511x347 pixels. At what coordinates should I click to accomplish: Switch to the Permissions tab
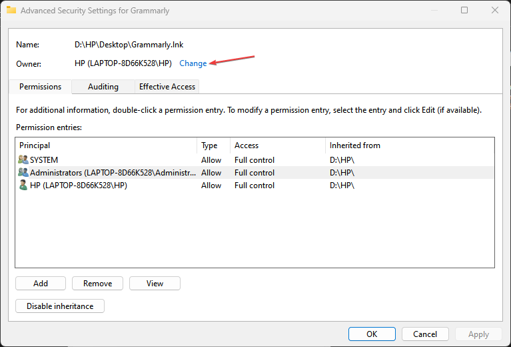40,87
